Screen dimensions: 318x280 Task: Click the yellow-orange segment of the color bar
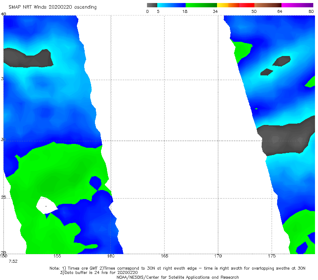228,5
